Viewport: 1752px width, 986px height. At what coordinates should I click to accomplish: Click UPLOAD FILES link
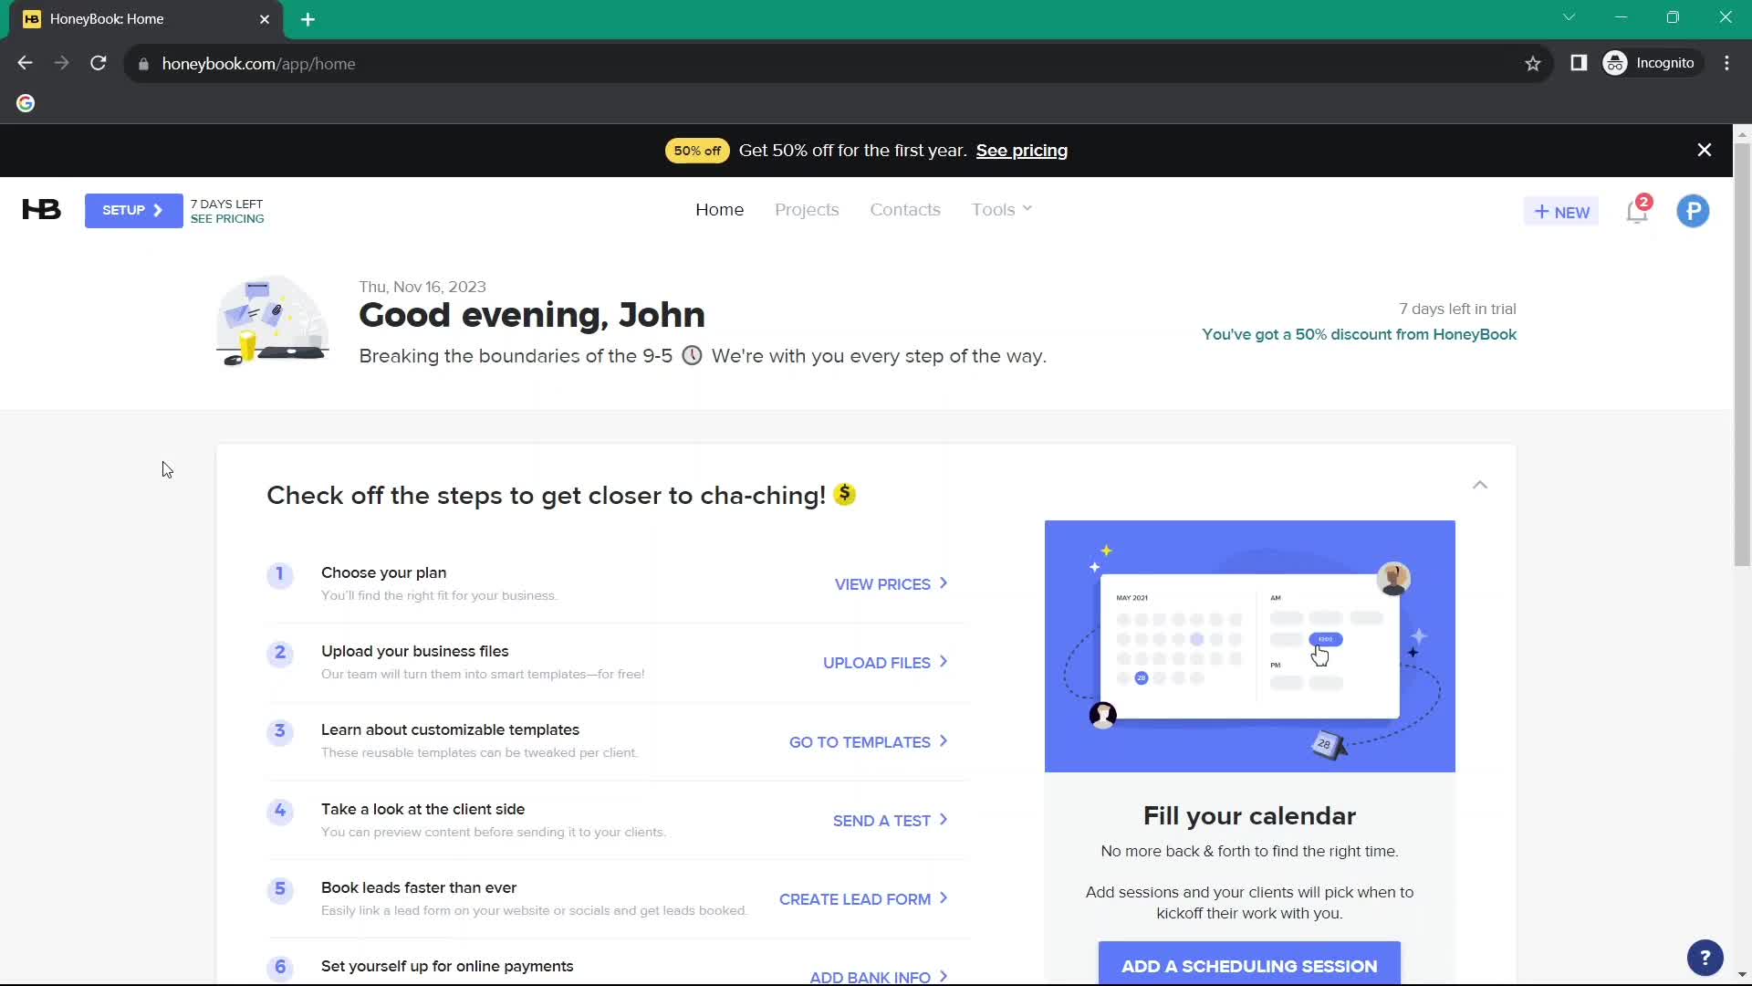tap(885, 663)
